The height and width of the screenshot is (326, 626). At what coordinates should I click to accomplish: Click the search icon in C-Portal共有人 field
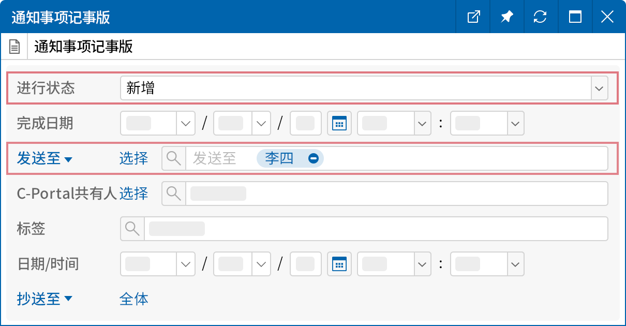tap(174, 194)
